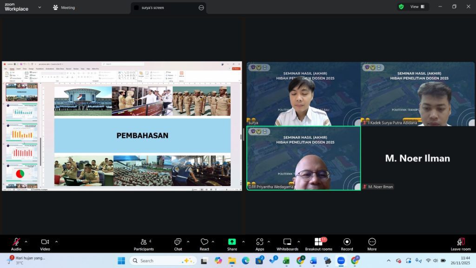The image size is (476, 268).
Task: Click the green Share screen icon
Action: point(232,242)
